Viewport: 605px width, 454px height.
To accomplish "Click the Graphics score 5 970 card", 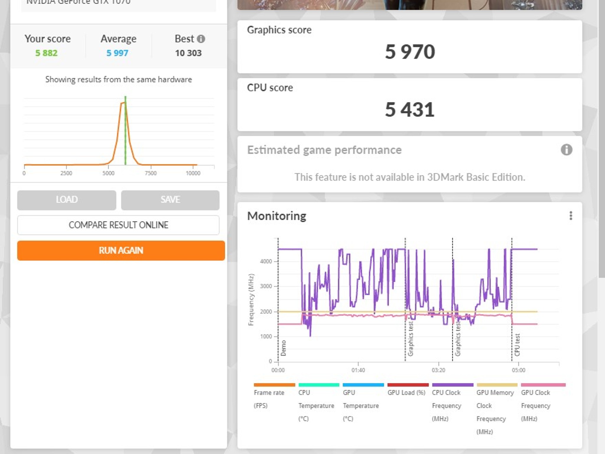I will tap(409, 47).
